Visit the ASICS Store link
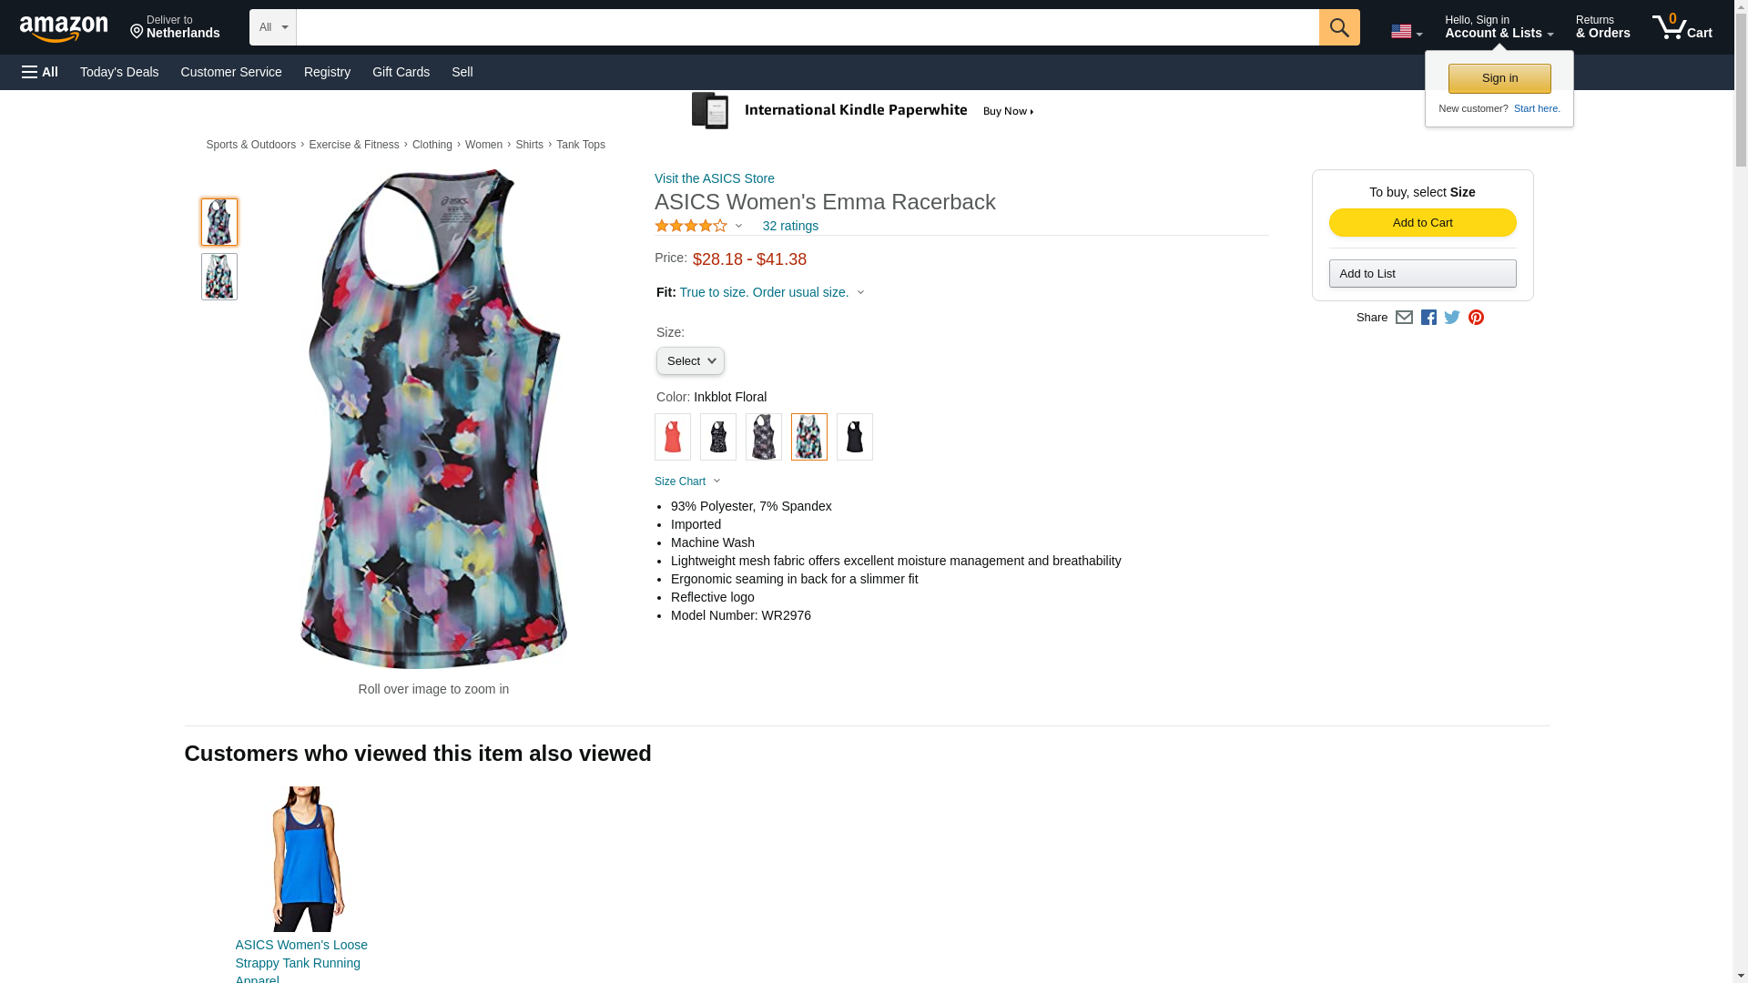Image resolution: width=1748 pixels, height=983 pixels. click(715, 178)
